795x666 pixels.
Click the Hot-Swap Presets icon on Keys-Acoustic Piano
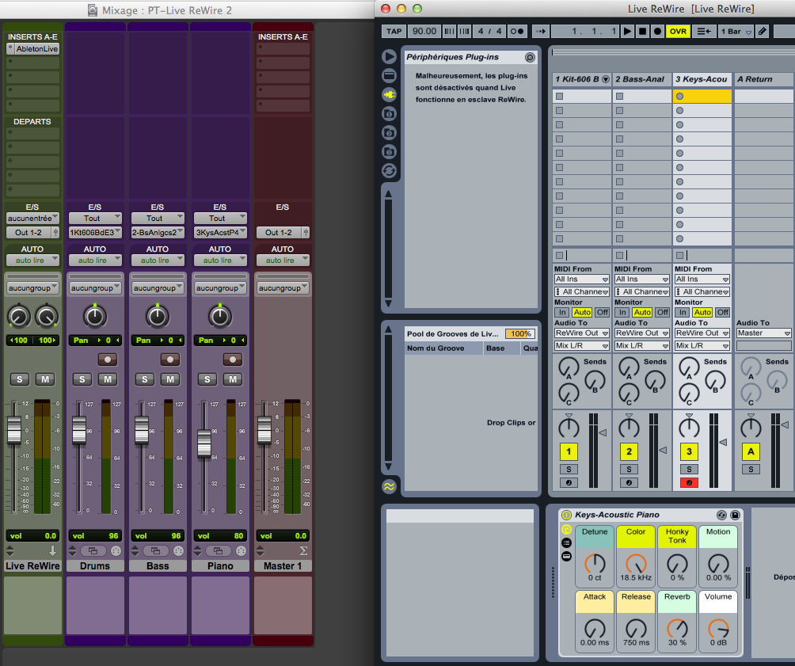tap(721, 515)
